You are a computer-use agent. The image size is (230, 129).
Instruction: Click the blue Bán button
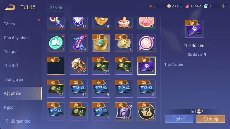pyautogui.click(x=179, y=119)
